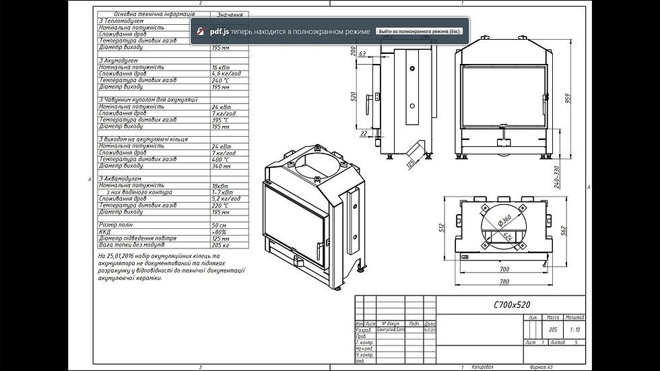Click the '№ докум.' column header
The image size is (660, 371).
(x=391, y=324)
